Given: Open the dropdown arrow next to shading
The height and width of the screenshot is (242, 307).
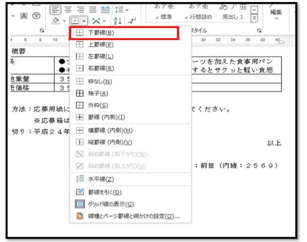Looking at the screenshot, I should coord(64,21).
